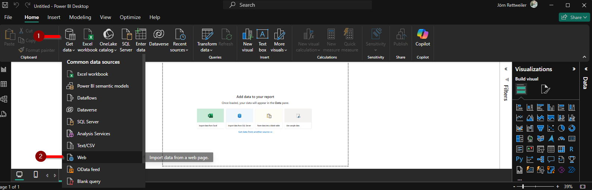Open Table view in left sidebar
The height and width of the screenshot is (190, 592).
[4, 84]
